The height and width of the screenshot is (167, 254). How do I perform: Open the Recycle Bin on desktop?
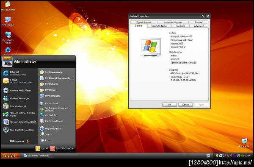point(244,143)
